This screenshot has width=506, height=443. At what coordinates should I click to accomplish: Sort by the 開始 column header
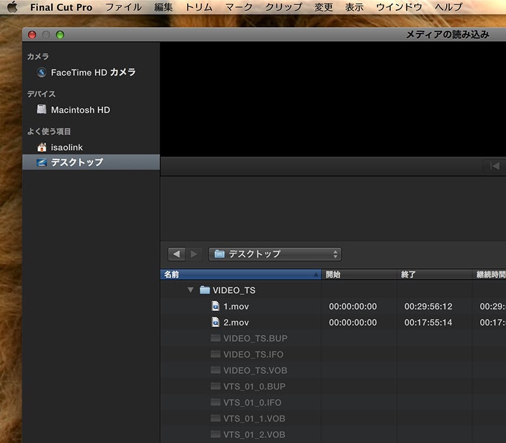[359, 275]
